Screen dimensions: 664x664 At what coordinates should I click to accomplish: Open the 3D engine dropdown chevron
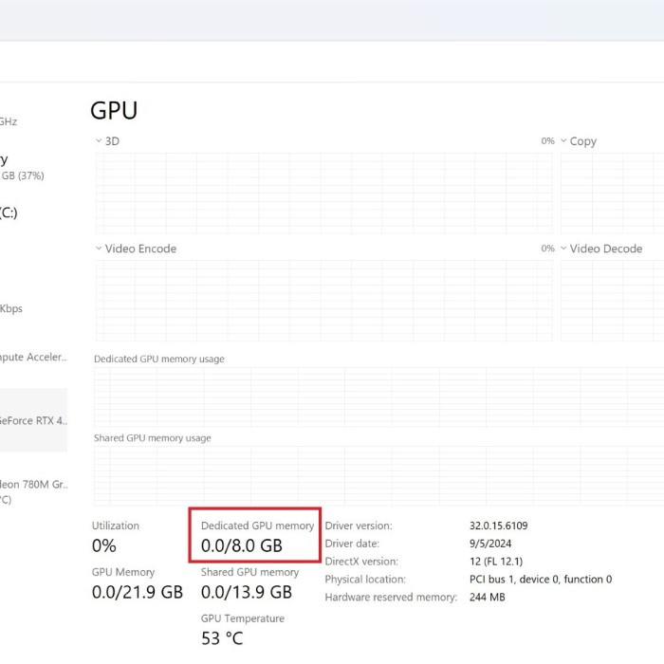point(99,141)
